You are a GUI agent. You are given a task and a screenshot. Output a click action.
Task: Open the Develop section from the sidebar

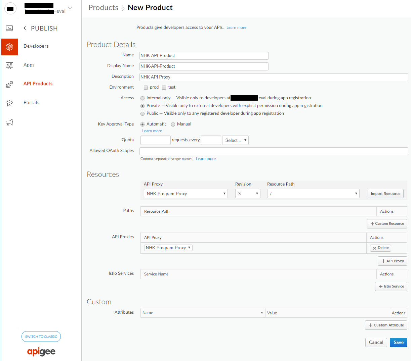click(x=9, y=28)
